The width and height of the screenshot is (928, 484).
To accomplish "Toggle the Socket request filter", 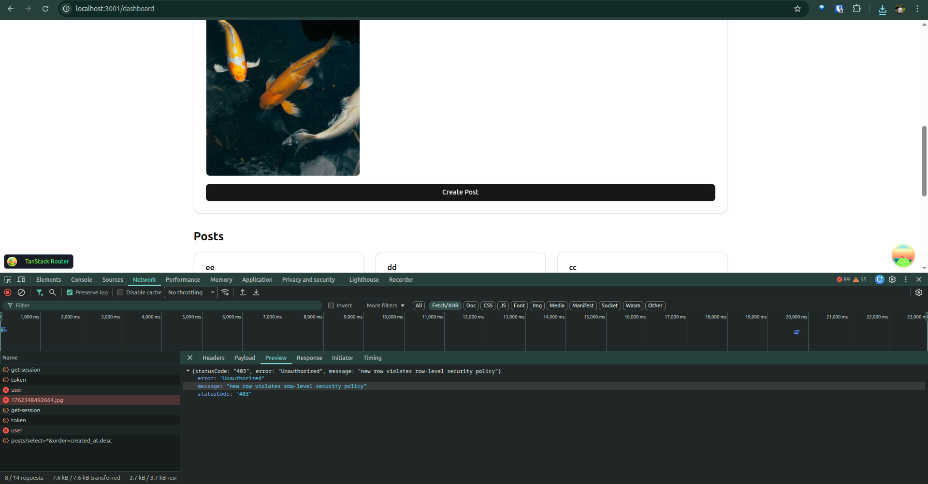I will point(609,305).
